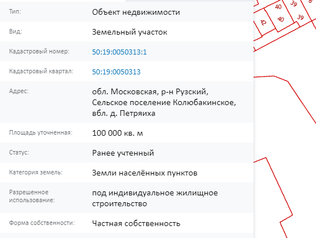Click the label "Кадастровый номер:"
The image size is (316, 238).
coord(39,51)
